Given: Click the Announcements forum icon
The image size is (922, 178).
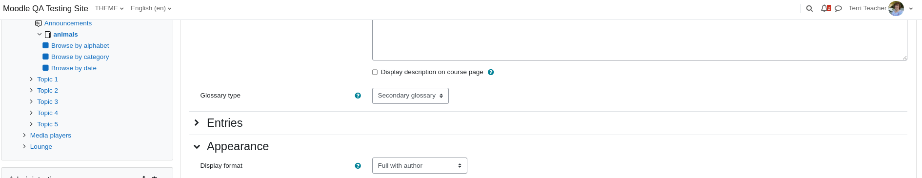Looking at the screenshot, I should coord(39,23).
